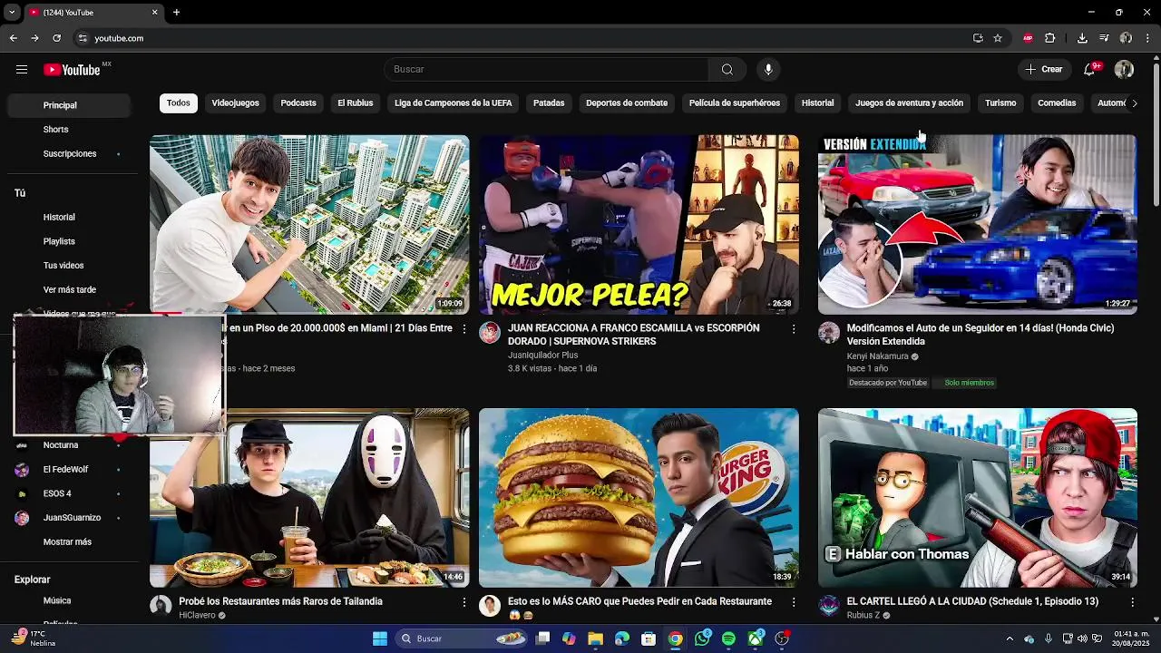Open the OBS Studio taskbar icon
Viewport: 1161px width, 653px height.
(x=782, y=638)
